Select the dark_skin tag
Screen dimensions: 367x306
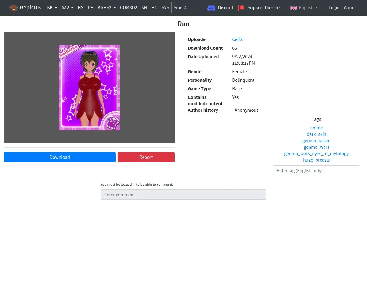tap(317, 134)
